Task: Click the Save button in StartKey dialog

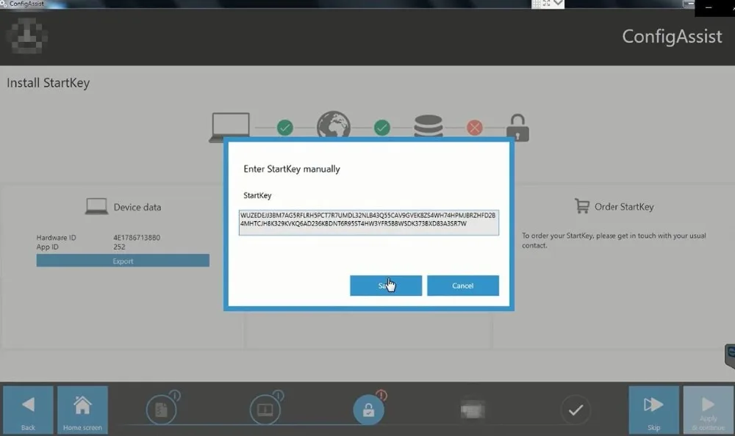Action: point(386,286)
